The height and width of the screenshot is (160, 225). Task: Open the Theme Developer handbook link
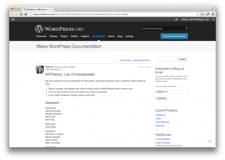point(163,139)
